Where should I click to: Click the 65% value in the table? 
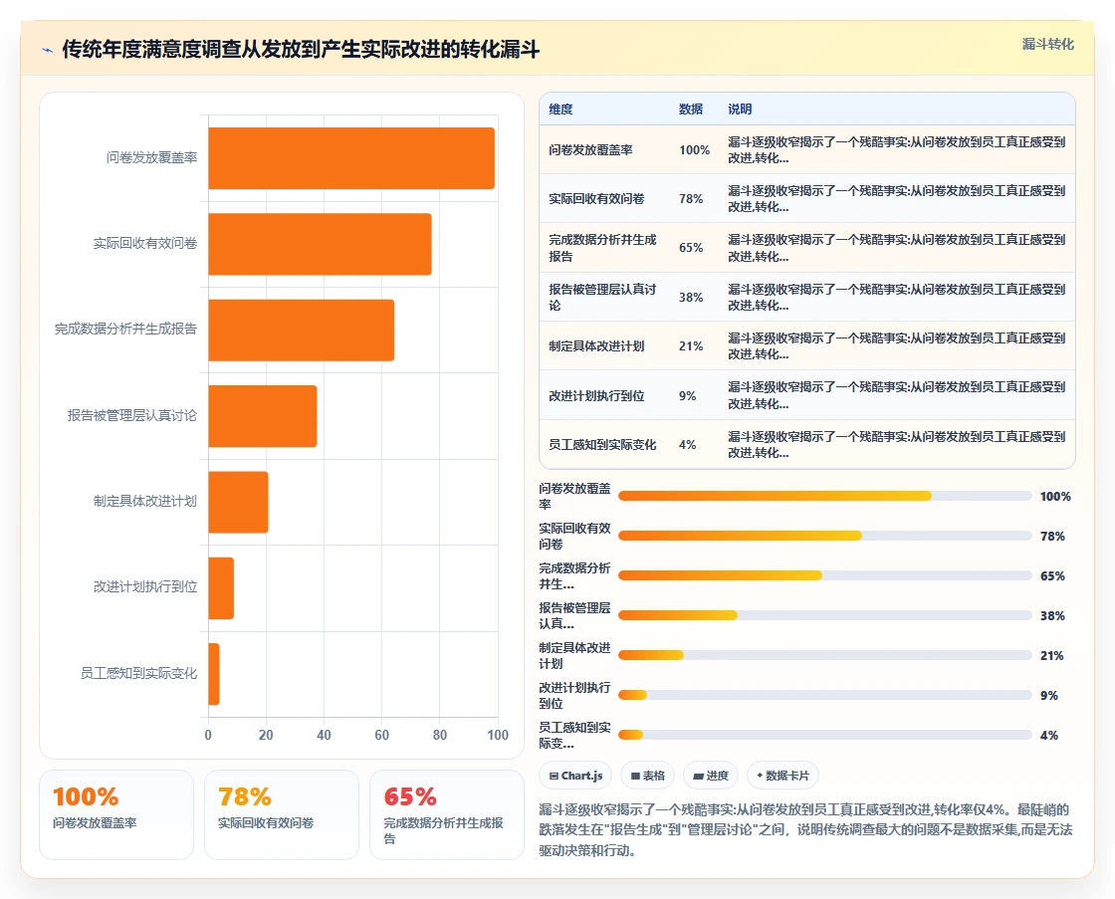pos(691,248)
